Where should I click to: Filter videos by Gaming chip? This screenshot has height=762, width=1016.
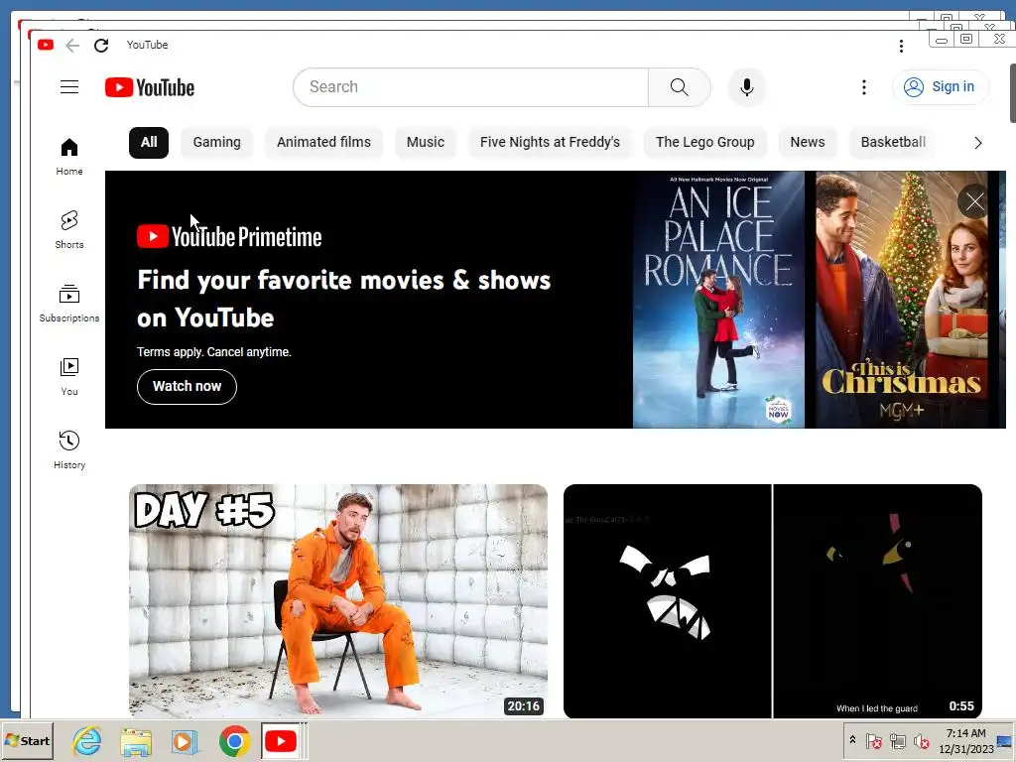click(216, 143)
